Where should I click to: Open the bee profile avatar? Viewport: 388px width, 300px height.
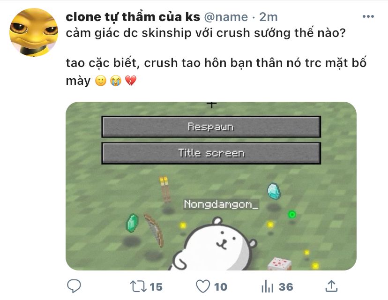(34, 32)
